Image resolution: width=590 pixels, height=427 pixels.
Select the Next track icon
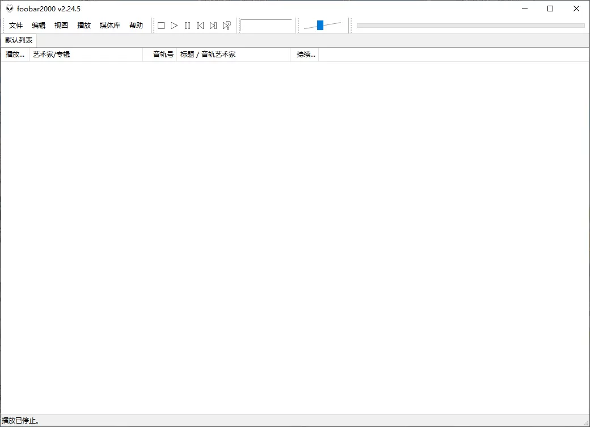213,25
